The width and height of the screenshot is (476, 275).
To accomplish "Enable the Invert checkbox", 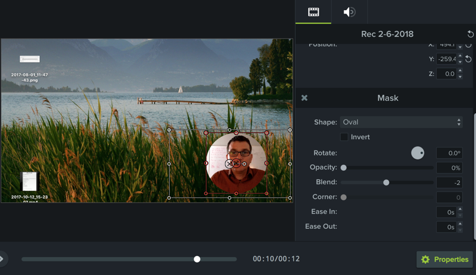I will click(x=344, y=137).
